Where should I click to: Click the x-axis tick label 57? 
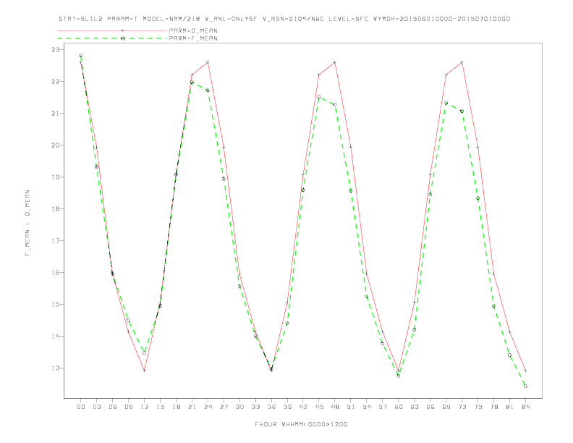click(383, 407)
